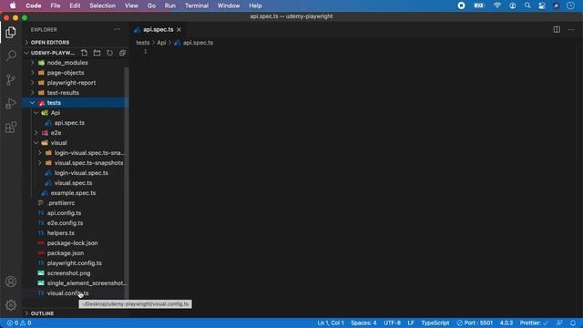Screen dimensions: 583x328
Task: Expand the Open Editors section
Action: click(76, 43)
